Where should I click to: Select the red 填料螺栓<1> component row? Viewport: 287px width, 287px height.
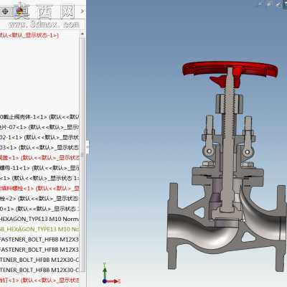pyautogui.click(x=39, y=189)
